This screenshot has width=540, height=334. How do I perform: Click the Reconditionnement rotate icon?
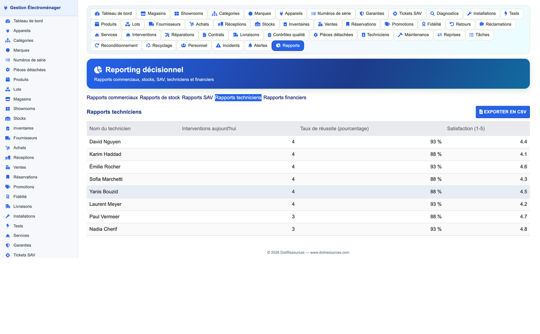click(x=97, y=45)
